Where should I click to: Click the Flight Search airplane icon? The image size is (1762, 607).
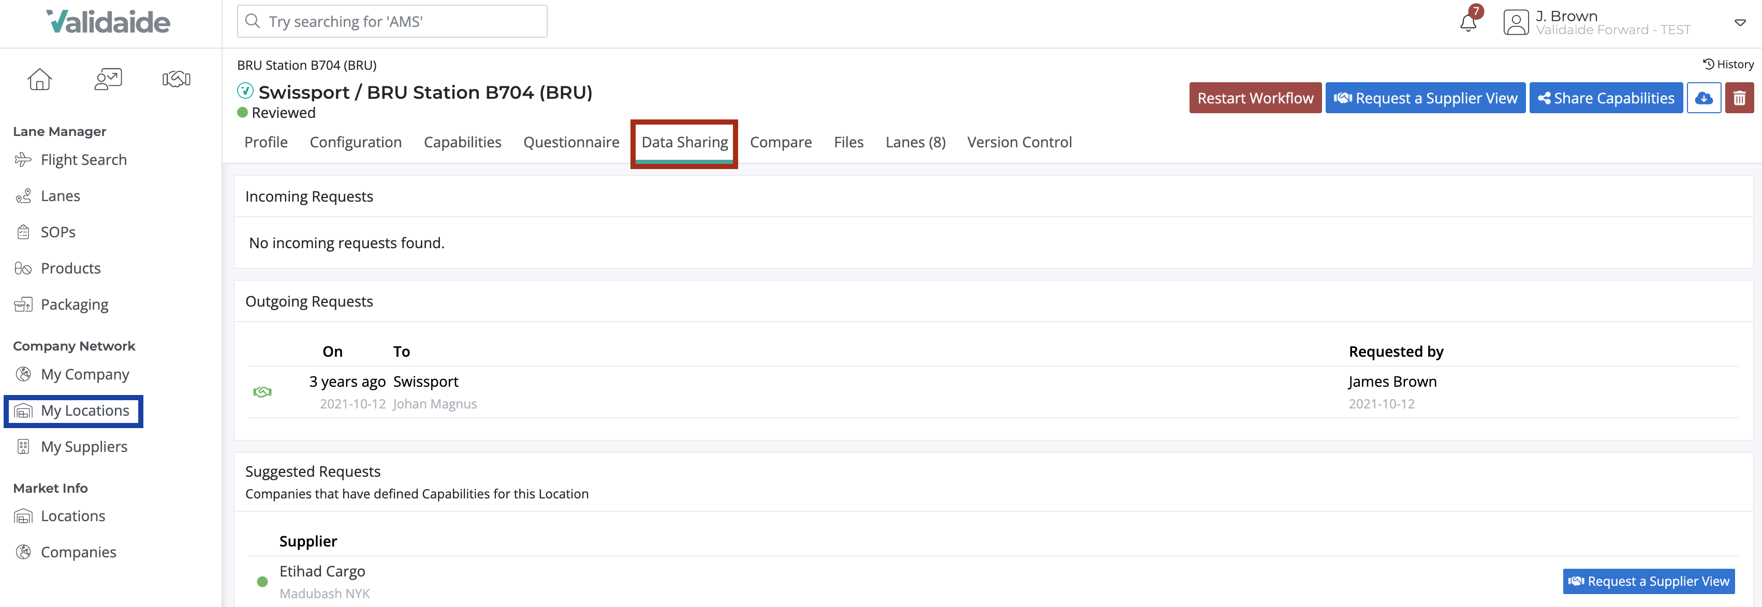(x=23, y=160)
